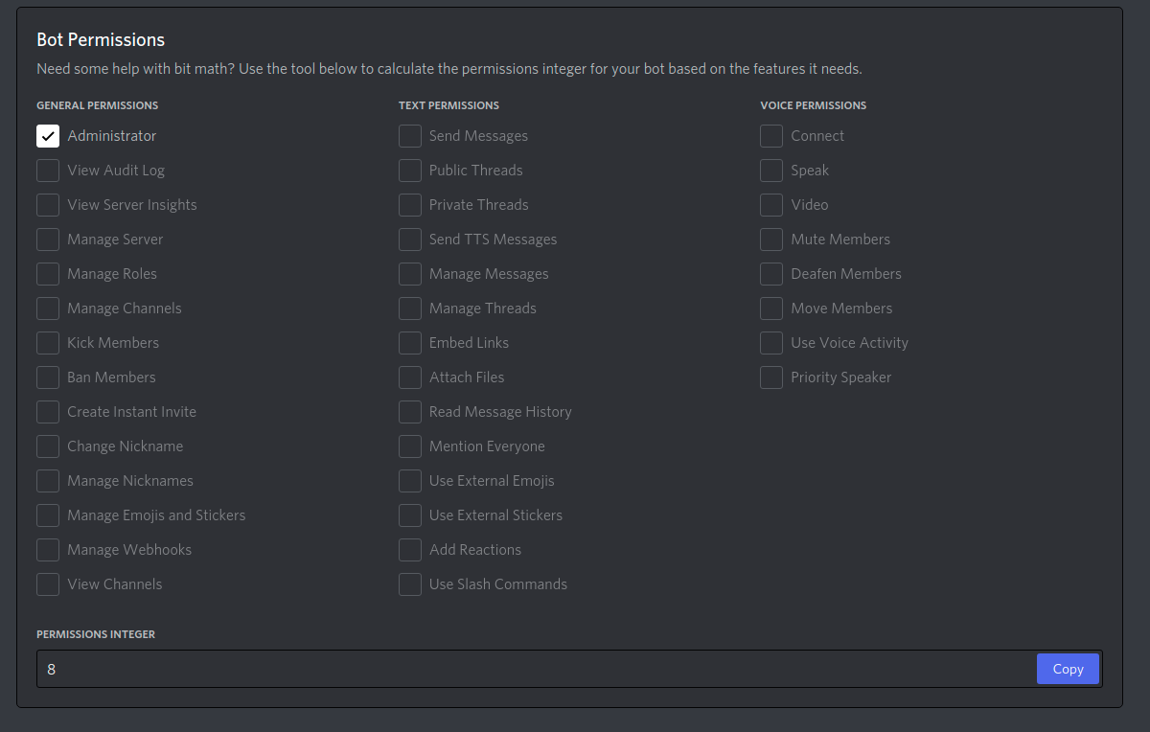The image size is (1150, 732).
Task: Tick the Kick Members checkbox
Action: coord(48,343)
